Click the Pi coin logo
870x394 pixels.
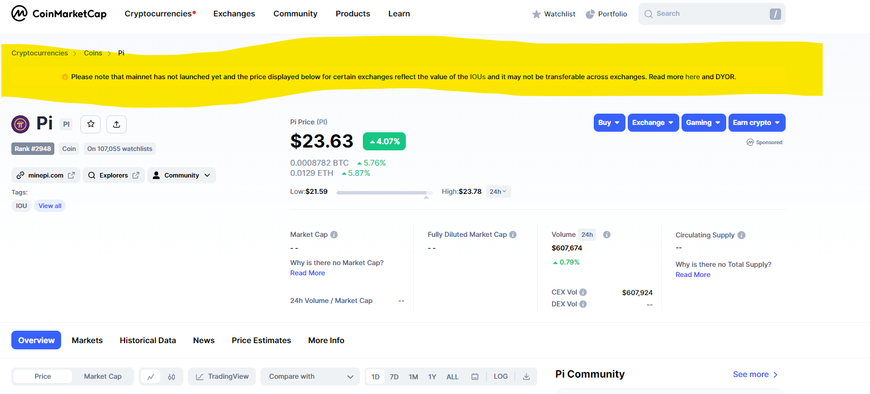click(x=20, y=124)
